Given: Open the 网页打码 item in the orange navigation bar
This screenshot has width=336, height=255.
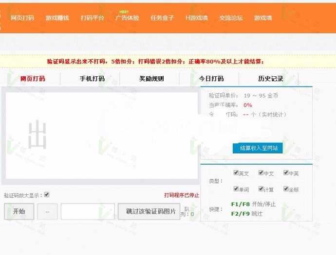Looking at the screenshot, I should click(22, 18).
